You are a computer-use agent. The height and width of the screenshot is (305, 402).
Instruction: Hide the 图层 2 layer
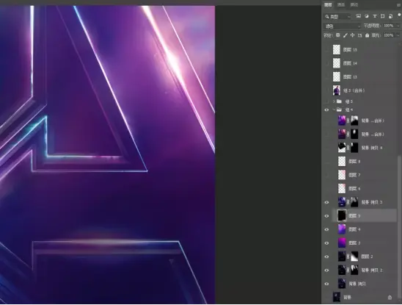pos(326,256)
